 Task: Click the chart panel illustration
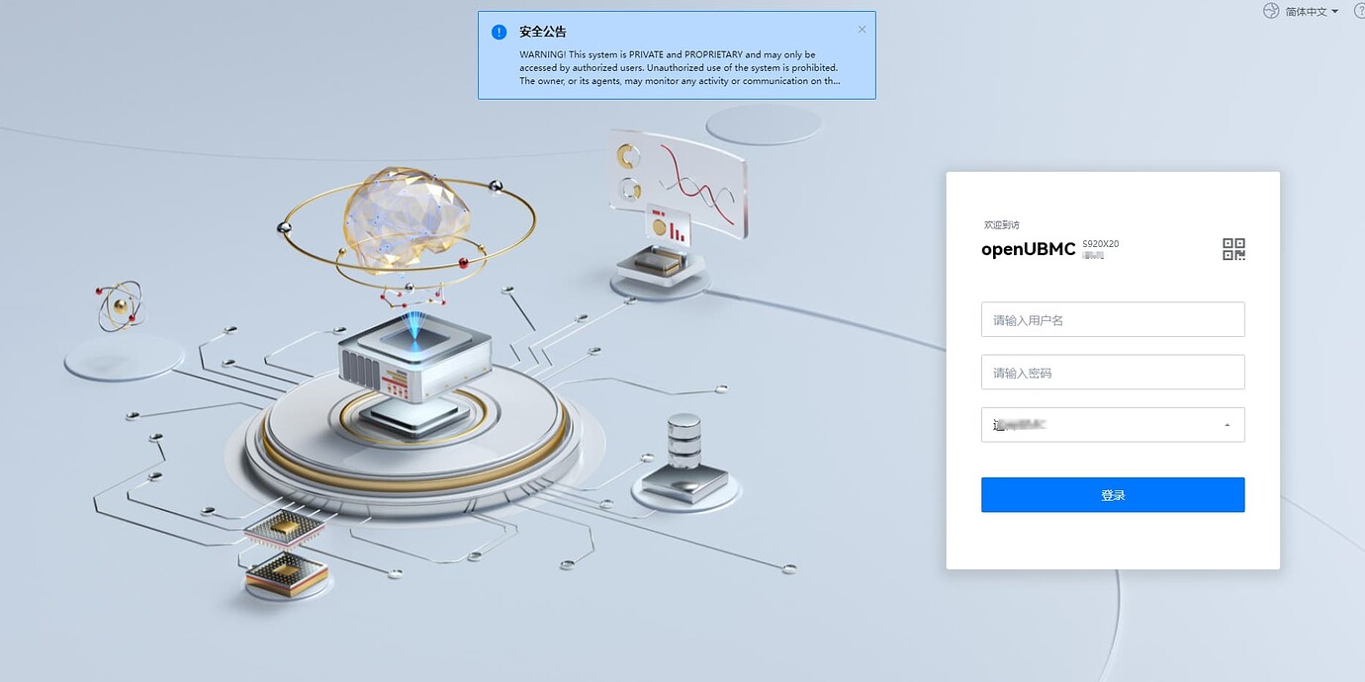679,187
